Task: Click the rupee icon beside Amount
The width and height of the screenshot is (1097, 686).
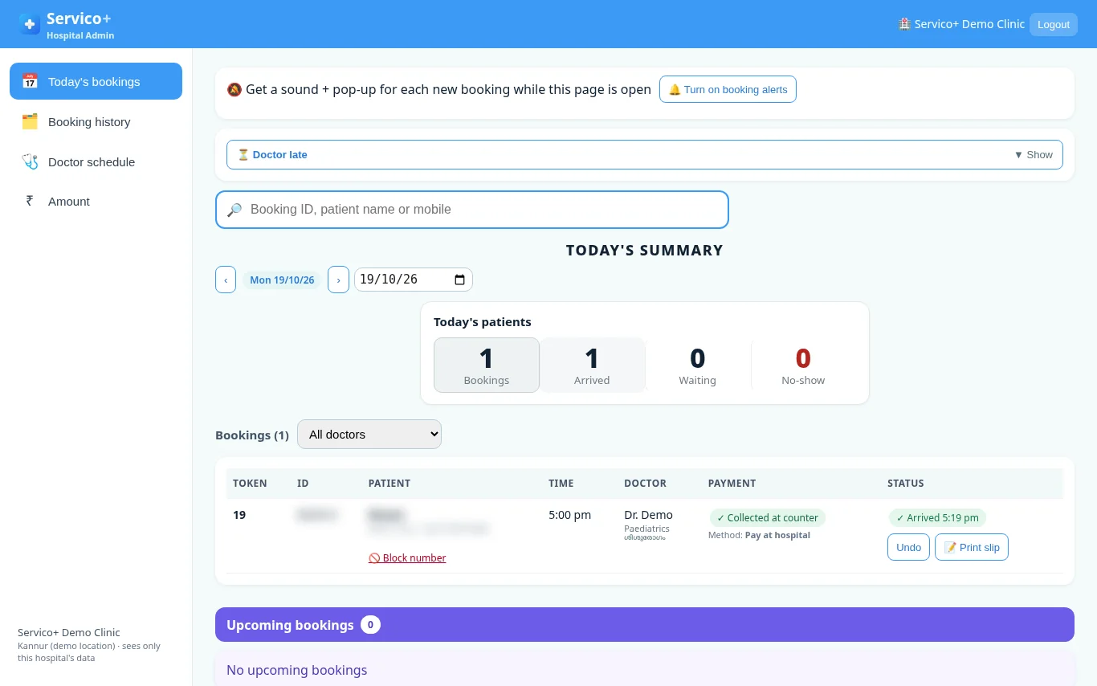Action: point(30,201)
